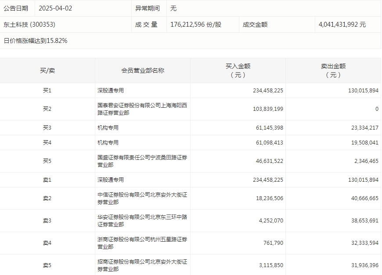The height and width of the screenshot is (275, 382).
Task: Select the 买3 row label
Action: coord(47,128)
